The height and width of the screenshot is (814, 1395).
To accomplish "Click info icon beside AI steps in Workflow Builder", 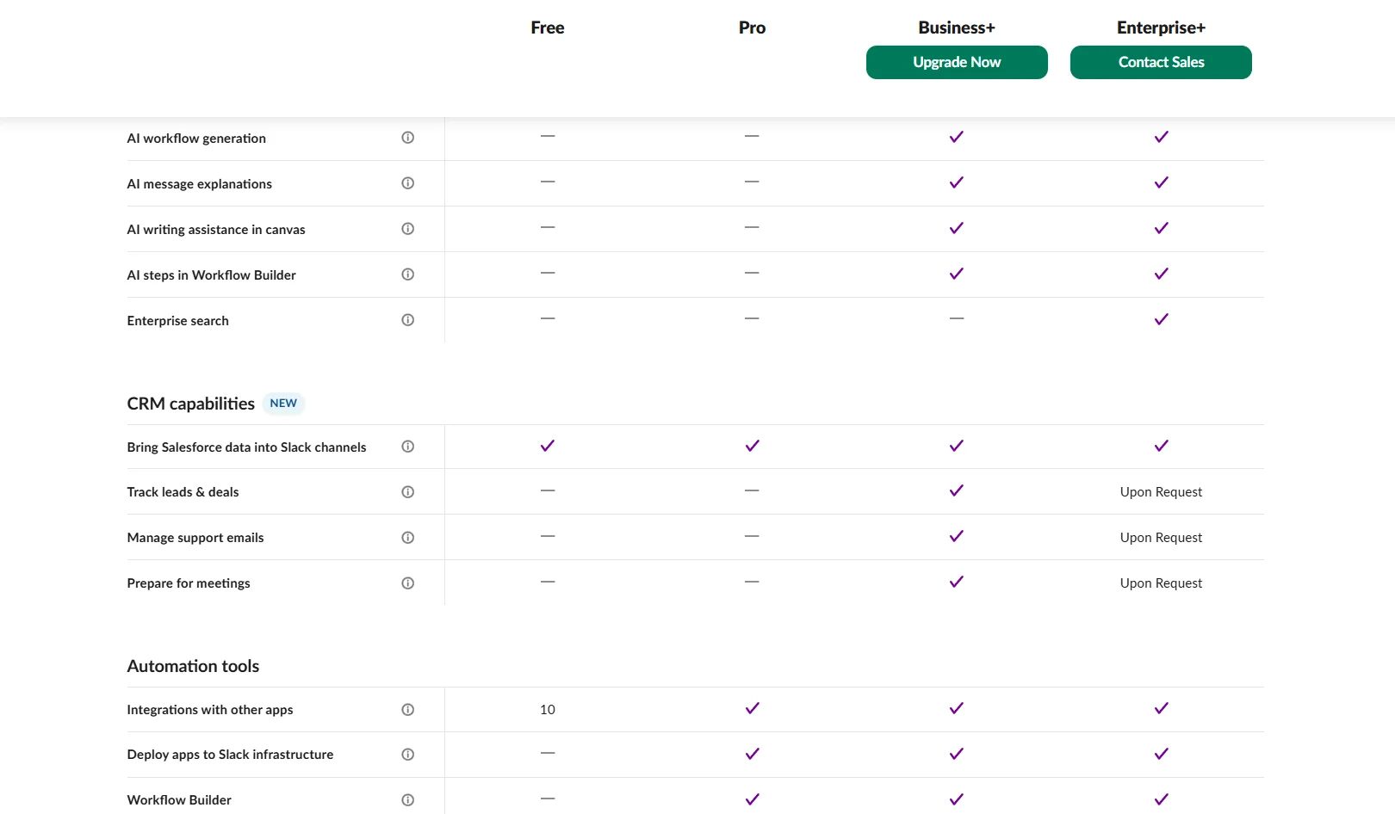I will 408,274.
